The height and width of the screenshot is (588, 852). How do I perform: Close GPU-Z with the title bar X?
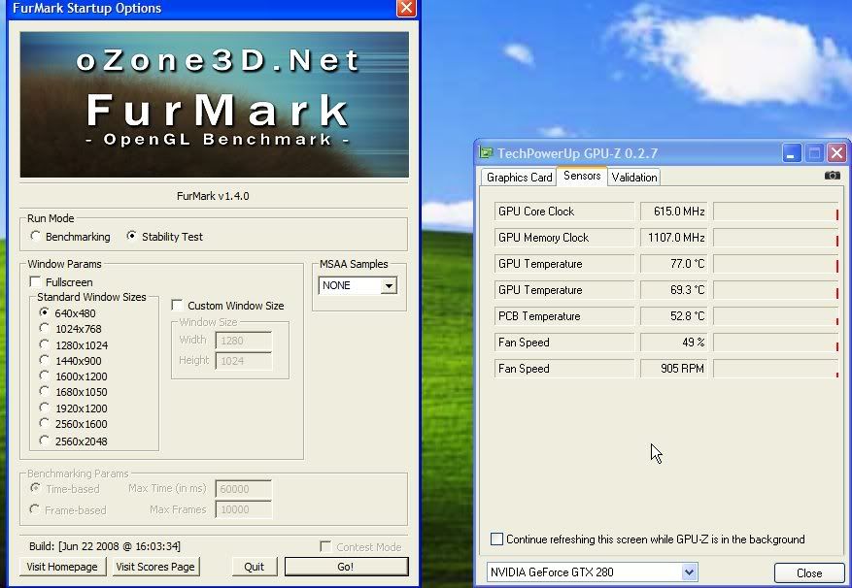(x=836, y=153)
